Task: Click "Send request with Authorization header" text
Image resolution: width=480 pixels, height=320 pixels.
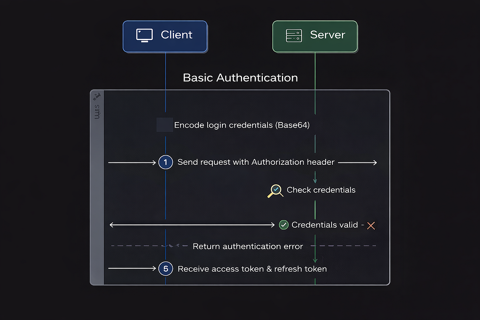Action: point(256,162)
